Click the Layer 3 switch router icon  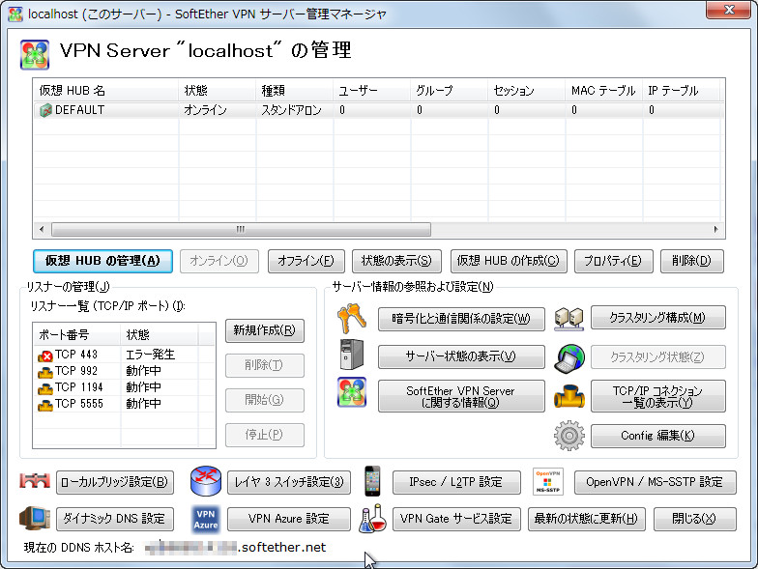coord(206,481)
